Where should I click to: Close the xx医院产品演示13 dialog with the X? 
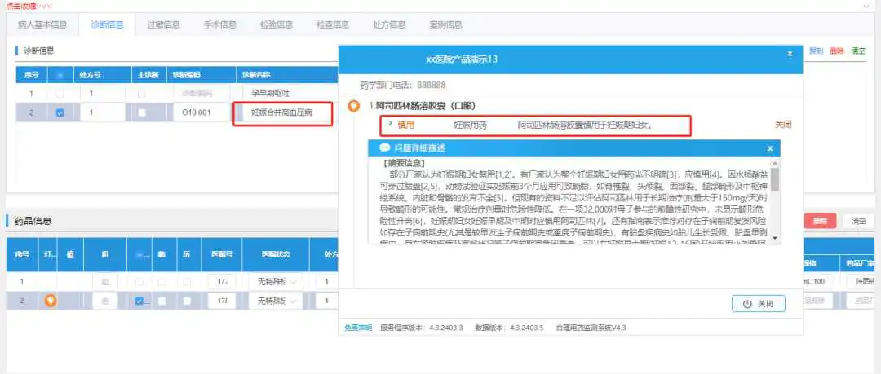click(x=790, y=53)
